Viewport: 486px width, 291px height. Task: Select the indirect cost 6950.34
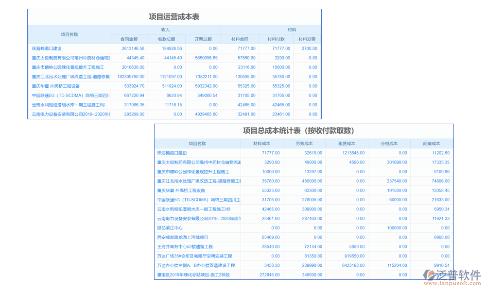(x=442, y=209)
